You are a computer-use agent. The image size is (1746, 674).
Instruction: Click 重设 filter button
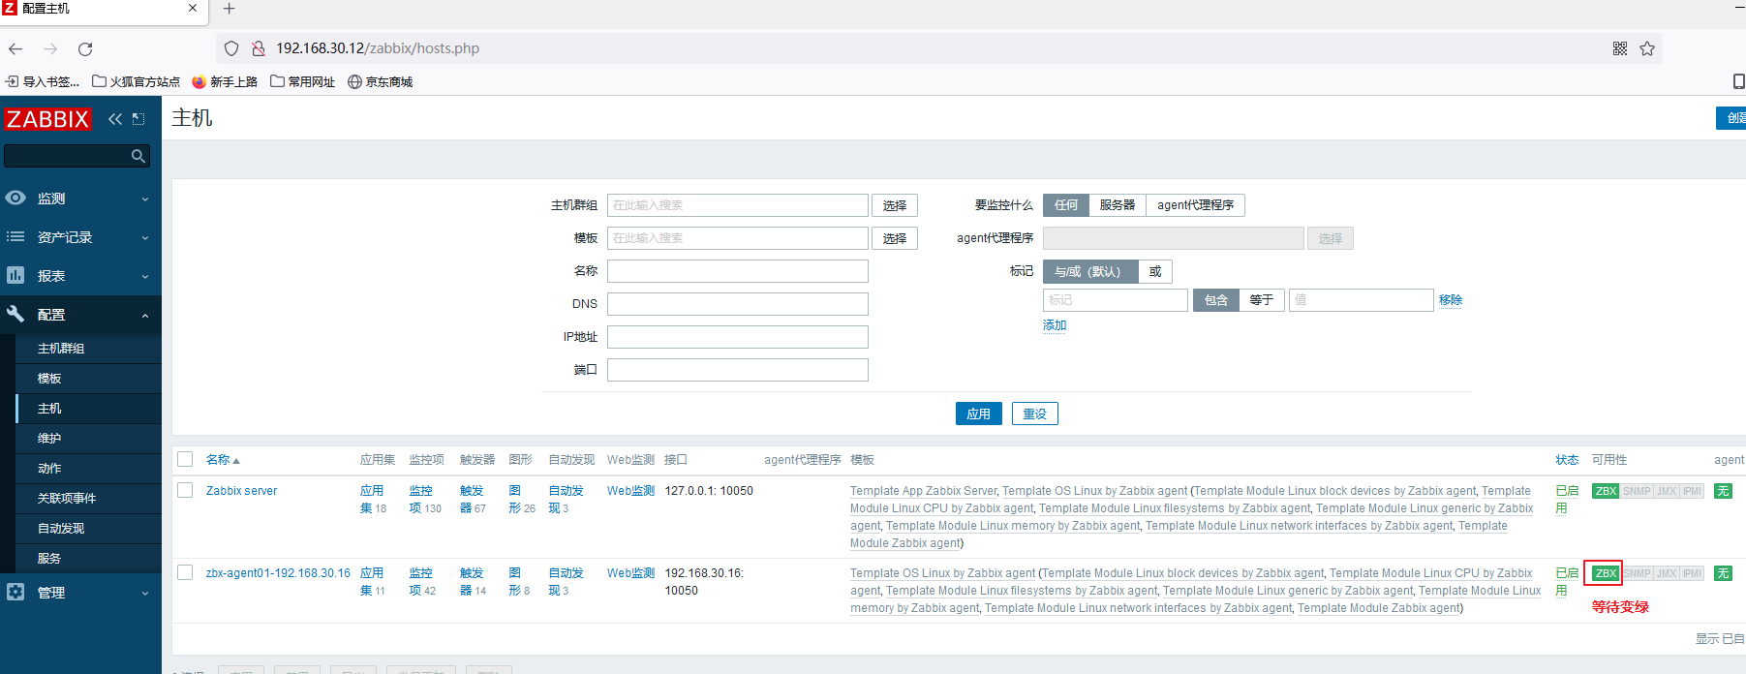click(x=1035, y=414)
